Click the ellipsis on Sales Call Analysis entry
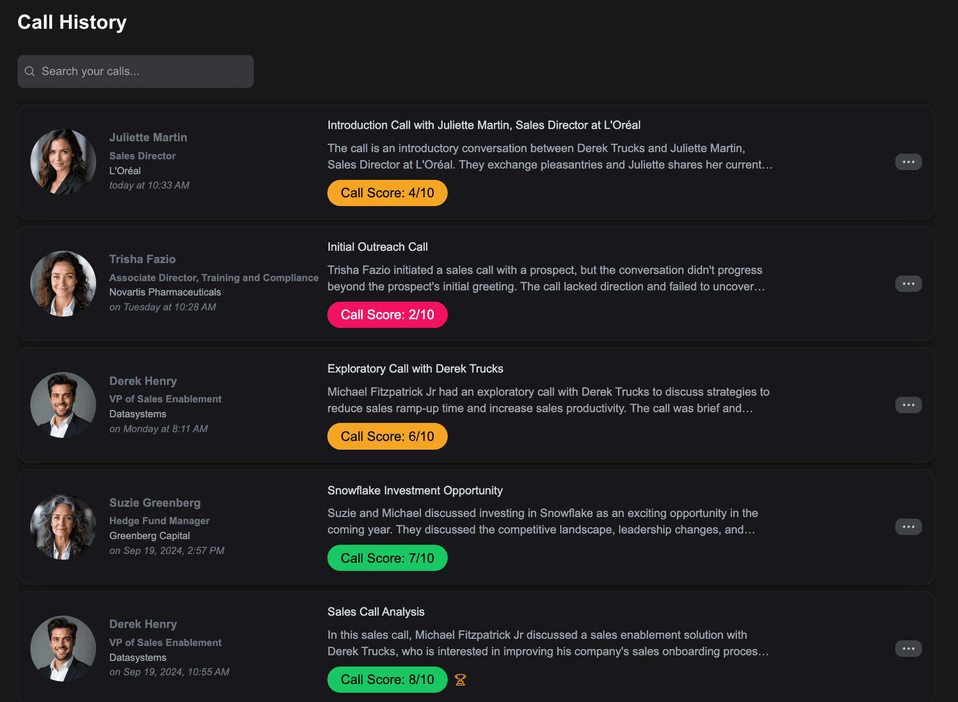This screenshot has width=958, height=702. pos(908,648)
